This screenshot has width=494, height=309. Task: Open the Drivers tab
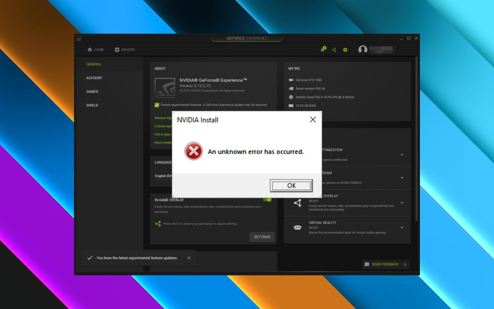click(125, 50)
